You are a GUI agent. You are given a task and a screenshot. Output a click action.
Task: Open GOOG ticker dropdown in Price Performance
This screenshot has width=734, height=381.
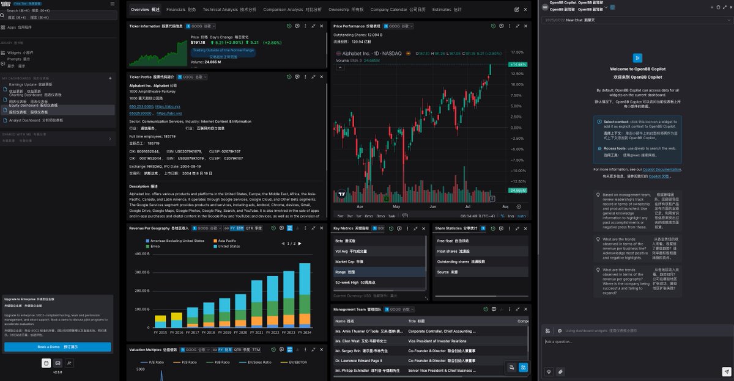point(399,26)
